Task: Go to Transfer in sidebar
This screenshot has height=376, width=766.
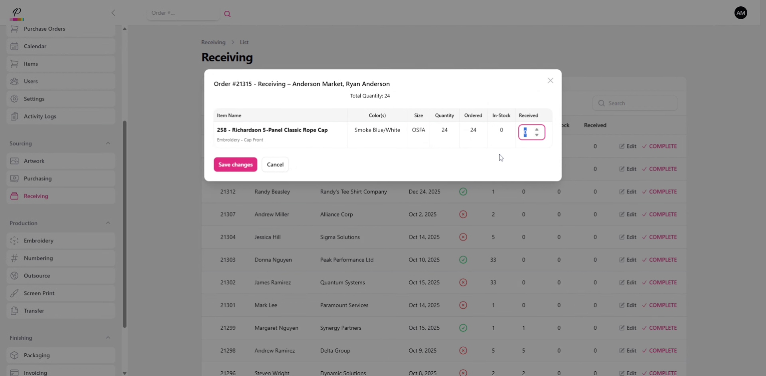Action: click(34, 311)
